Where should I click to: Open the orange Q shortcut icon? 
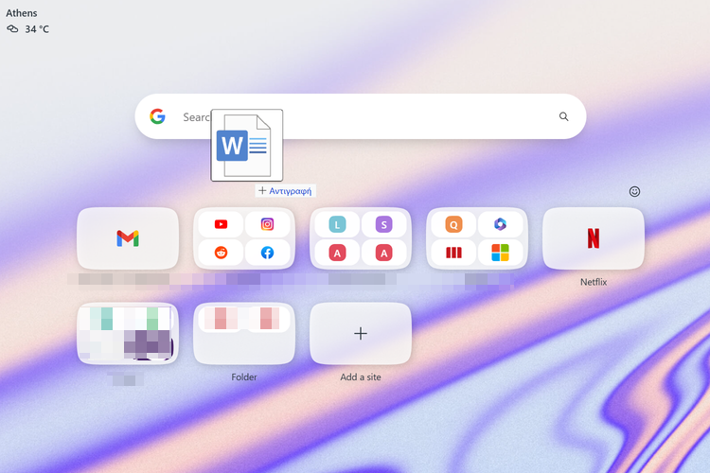tap(453, 224)
